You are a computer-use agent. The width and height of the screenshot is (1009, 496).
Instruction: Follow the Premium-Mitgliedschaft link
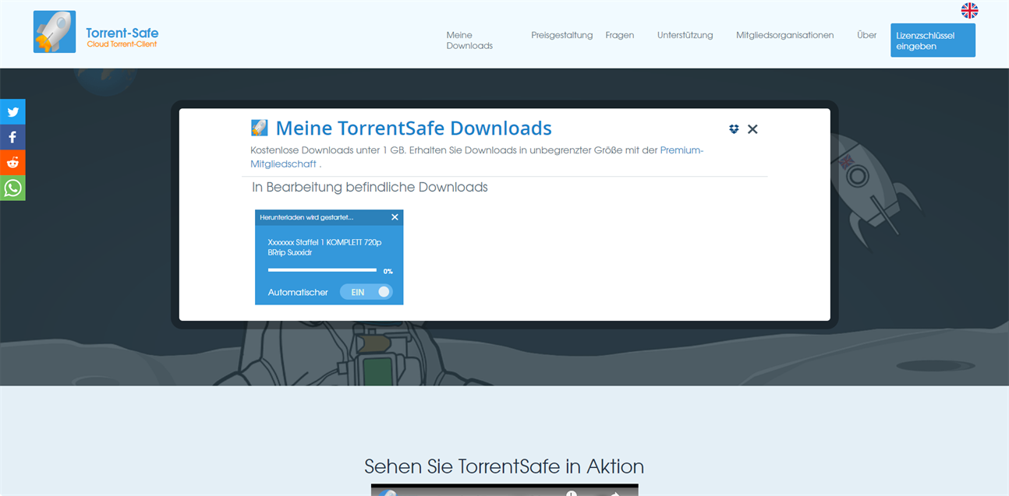click(x=476, y=157)
